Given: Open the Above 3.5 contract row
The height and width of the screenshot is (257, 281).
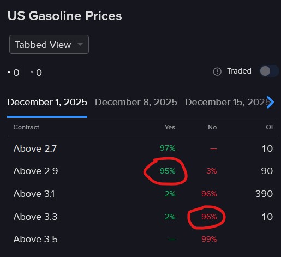Looking at the screenshot, I should 143,239.
